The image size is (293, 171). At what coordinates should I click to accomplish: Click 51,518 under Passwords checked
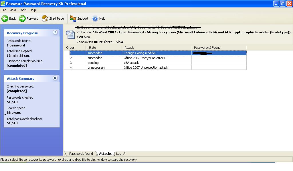tap(12, 102)
